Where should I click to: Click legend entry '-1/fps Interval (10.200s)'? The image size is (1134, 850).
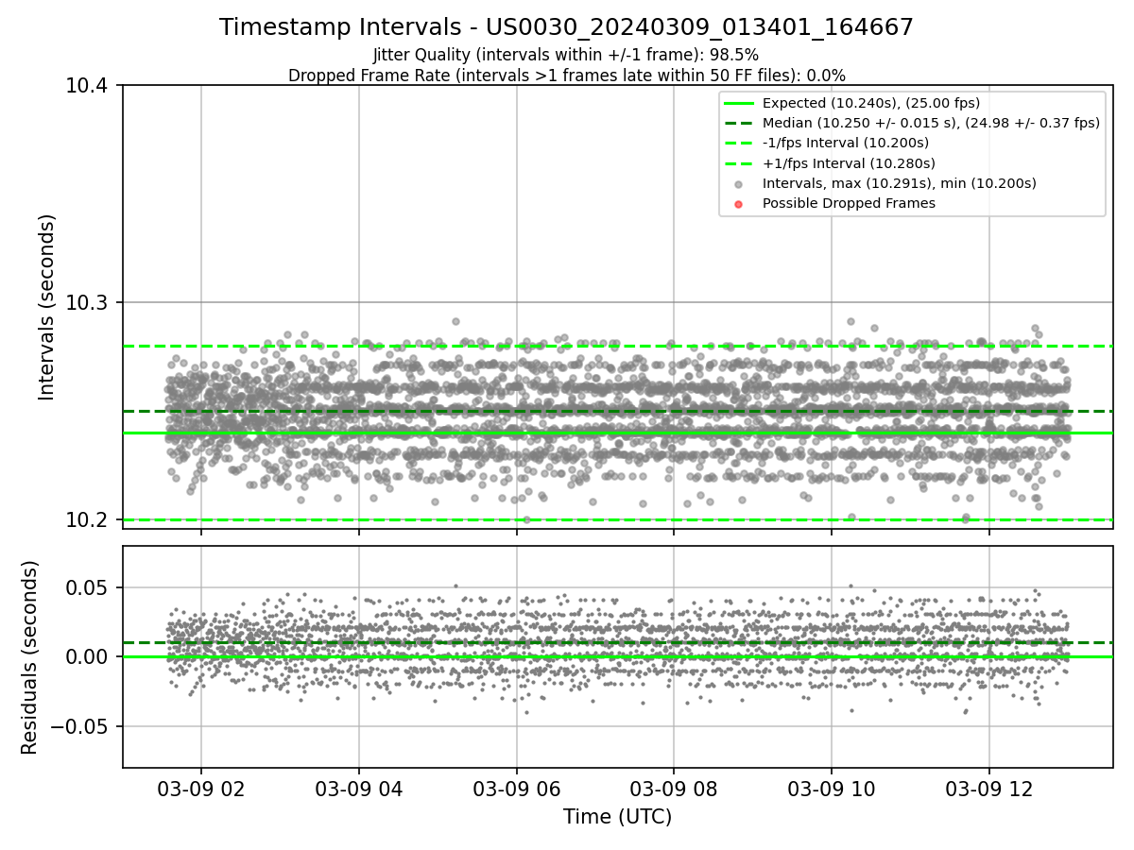(845, 143)
